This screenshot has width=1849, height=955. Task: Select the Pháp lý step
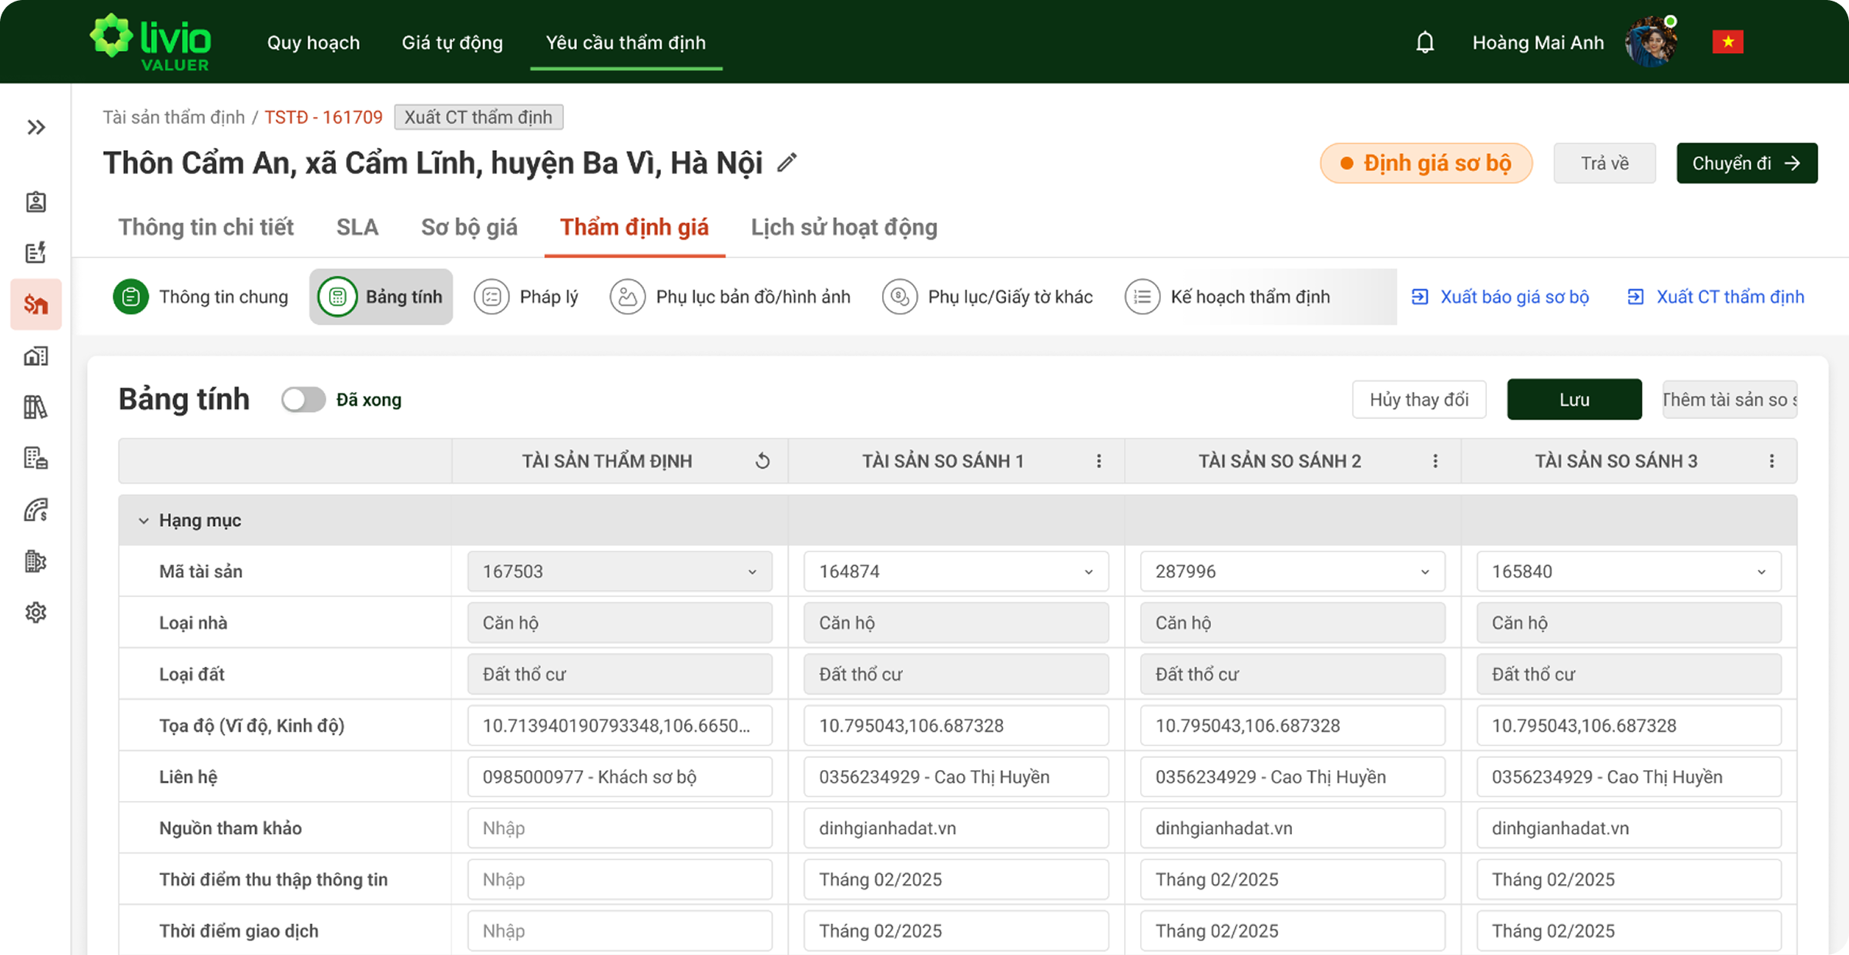pyautogui.click(x=526, y=297)
